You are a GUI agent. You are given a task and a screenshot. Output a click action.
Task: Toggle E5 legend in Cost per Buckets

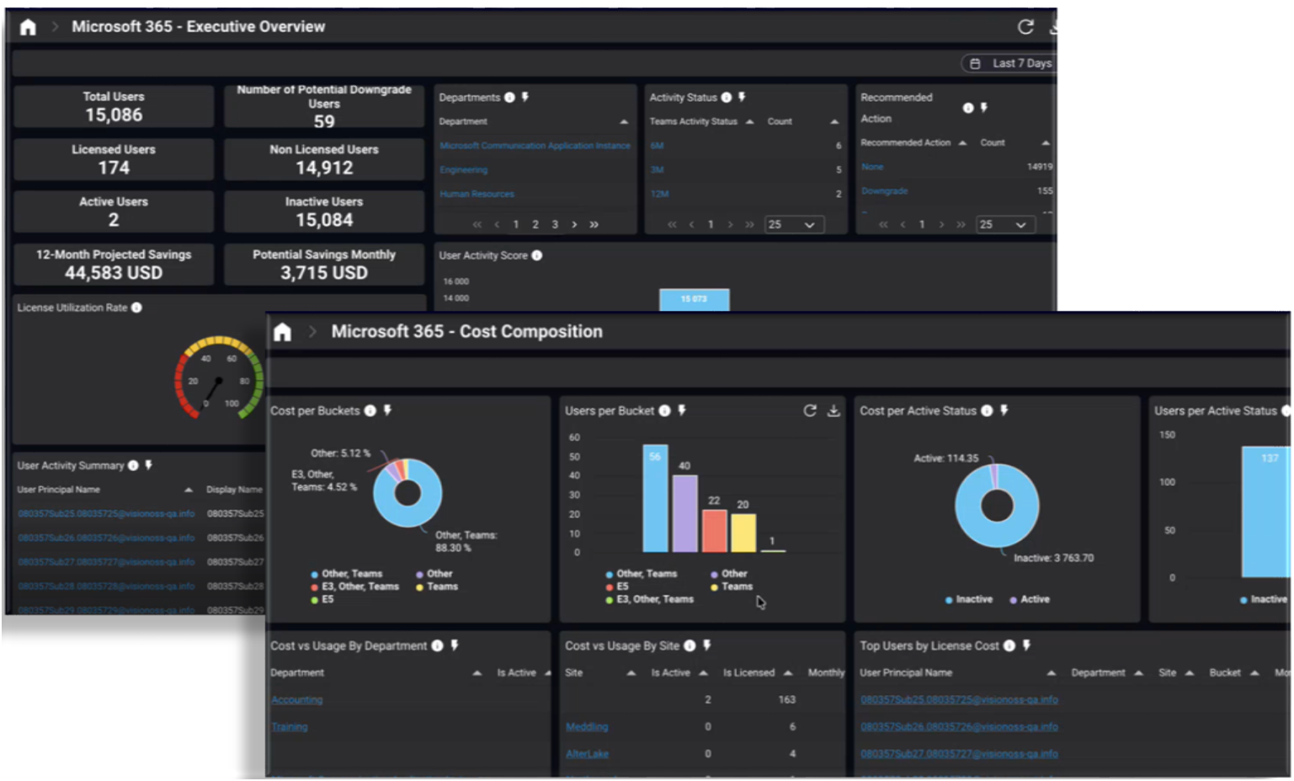point(323,599)
